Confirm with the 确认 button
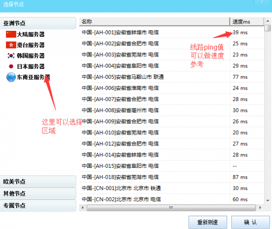This screenshot has height=229, width=272. pyautogui.click(x=250, y=222)
